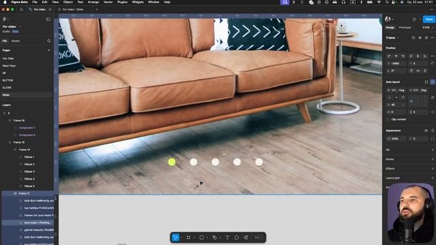
Task: Select the Rectangle shape tool
Action: click(x=202, y=238)
